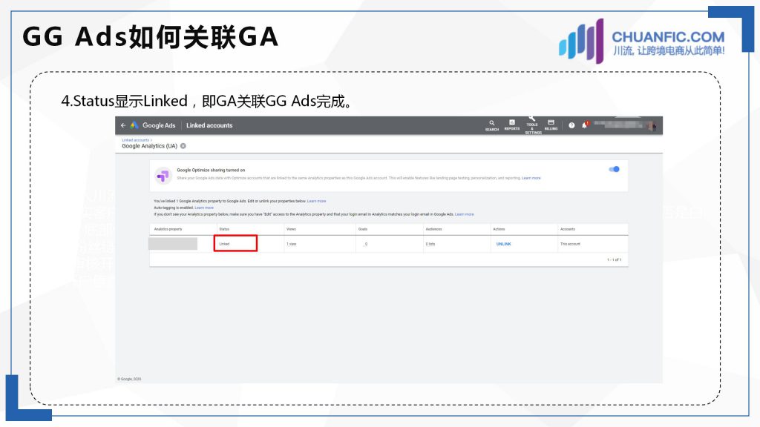The width and height of the screenshot is (760, 427).
Task: Click Learn more beside Auto-tagging is enabled
Action: point(204,208)
